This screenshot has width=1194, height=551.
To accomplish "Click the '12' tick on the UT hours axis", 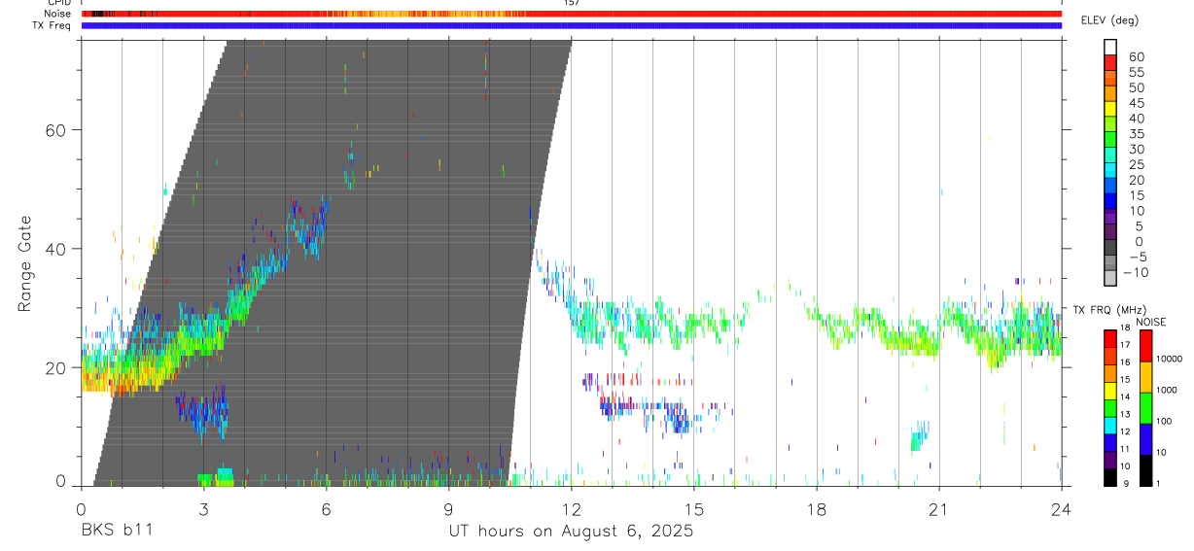I will click(571, 507).
